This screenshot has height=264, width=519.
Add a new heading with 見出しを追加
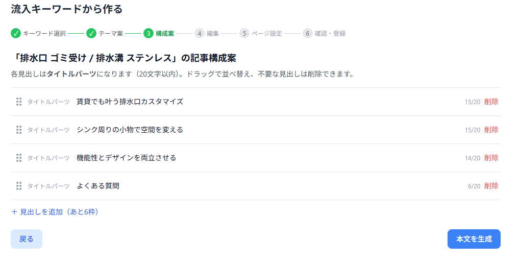(x=55, y=212)
